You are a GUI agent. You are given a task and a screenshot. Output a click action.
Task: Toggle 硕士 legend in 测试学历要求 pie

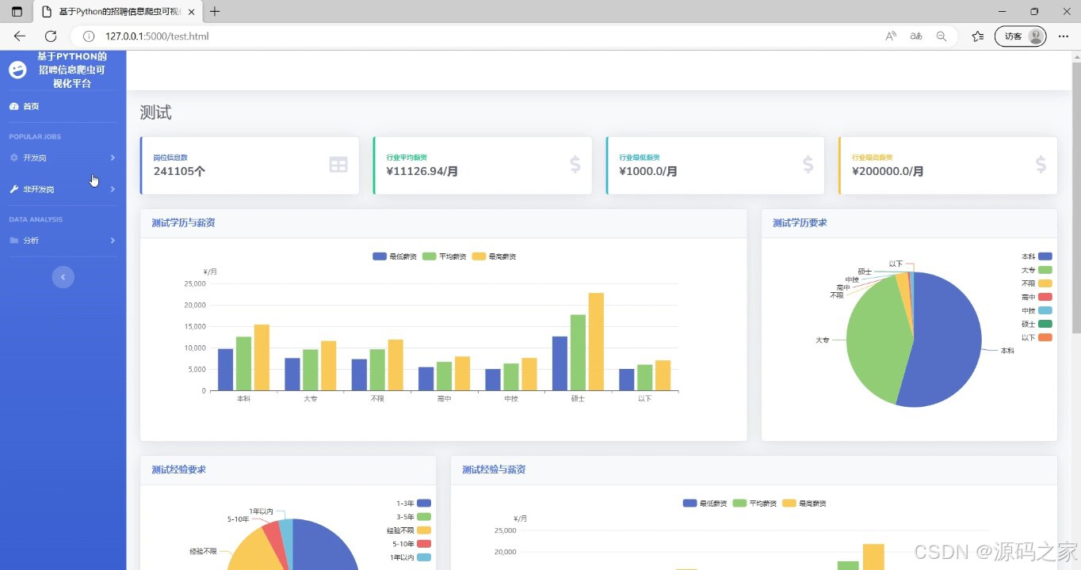pos(1037,324)
